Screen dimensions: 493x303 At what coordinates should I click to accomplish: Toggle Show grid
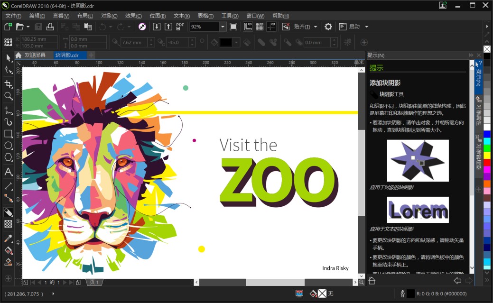[x=260, y=27]
